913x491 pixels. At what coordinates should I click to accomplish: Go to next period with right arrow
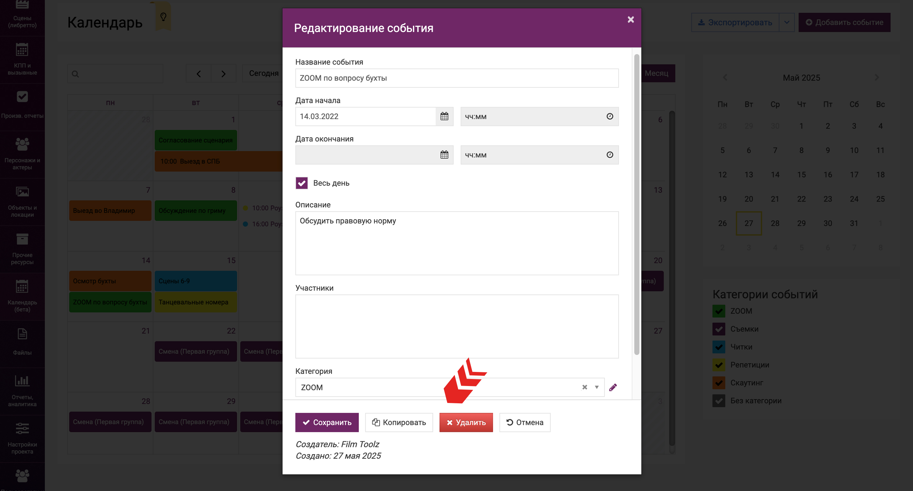coord(223,74)
